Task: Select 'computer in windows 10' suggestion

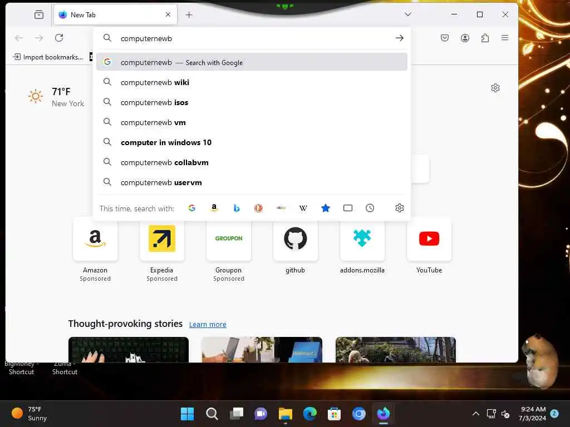Action: tap(252, 142)
